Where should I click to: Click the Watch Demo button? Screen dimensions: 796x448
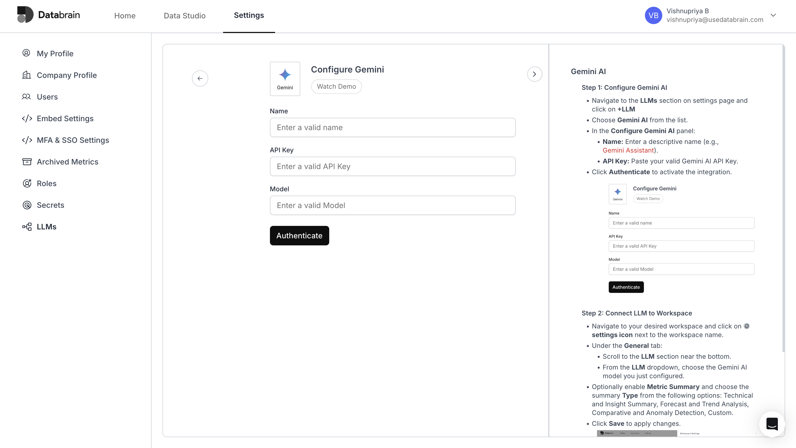[337, 87]
